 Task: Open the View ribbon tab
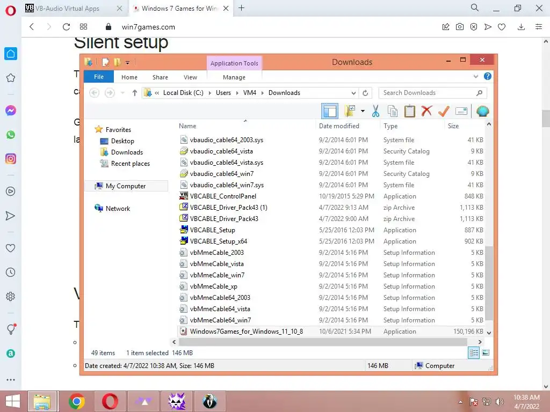(191, 77)
